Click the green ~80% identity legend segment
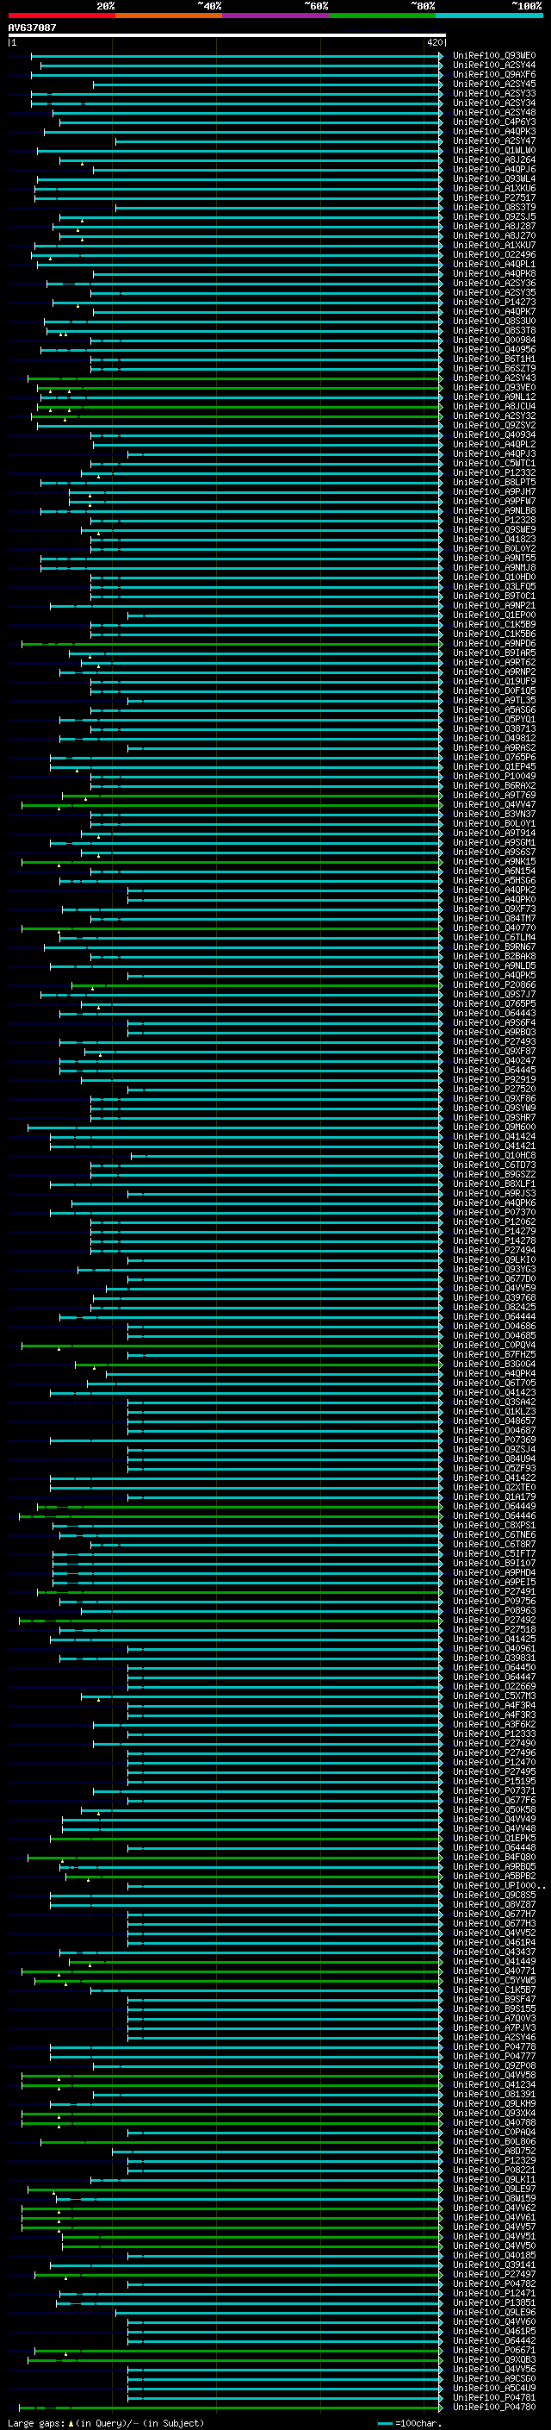Image resolution: width=551 pixels, height=2430 pixels. [x=382, y=16]
